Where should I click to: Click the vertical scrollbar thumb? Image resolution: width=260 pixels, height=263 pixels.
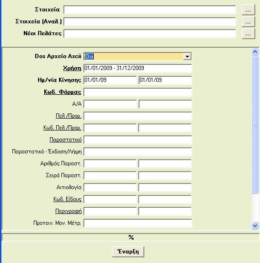(255, 125)
